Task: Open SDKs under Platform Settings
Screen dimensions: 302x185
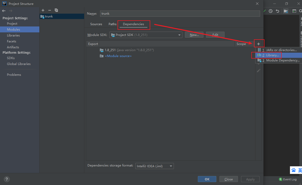Action: tap(11, 58)
